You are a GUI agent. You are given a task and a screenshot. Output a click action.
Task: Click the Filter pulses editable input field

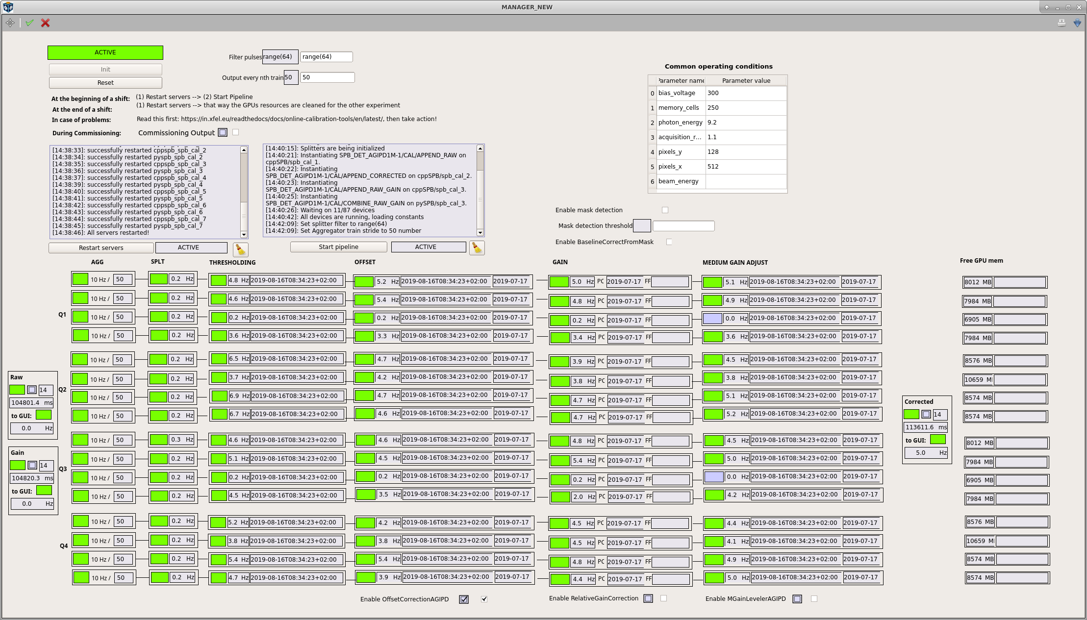pyautogui.click(x=327, y=57)
